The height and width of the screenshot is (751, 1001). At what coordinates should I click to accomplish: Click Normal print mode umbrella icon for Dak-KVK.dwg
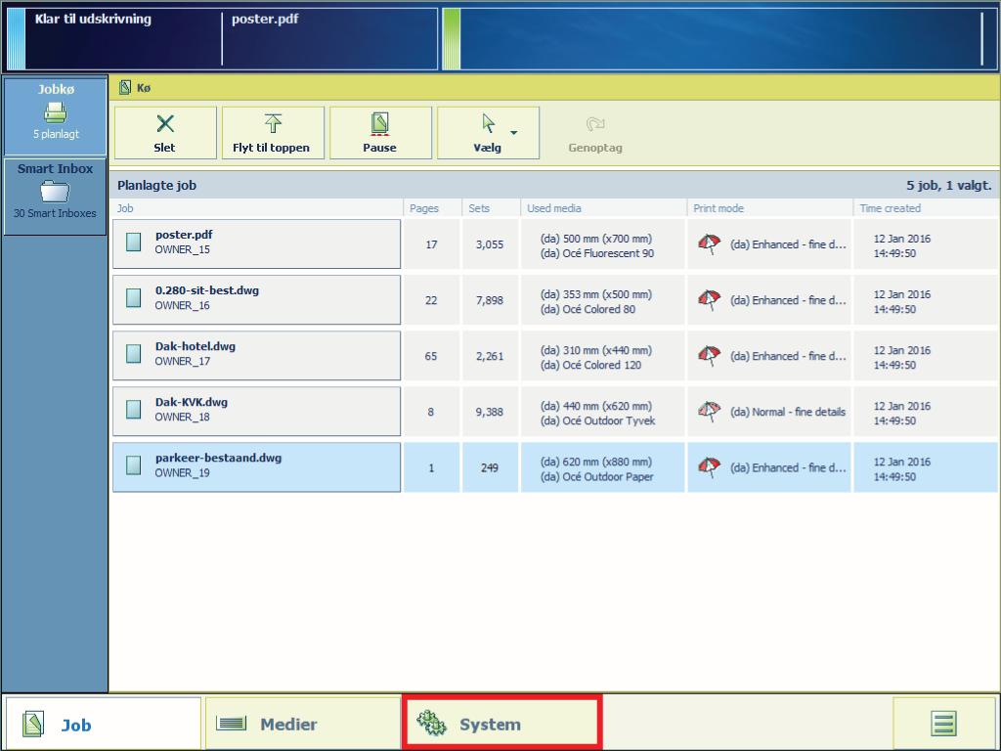[x=710, y=412]
